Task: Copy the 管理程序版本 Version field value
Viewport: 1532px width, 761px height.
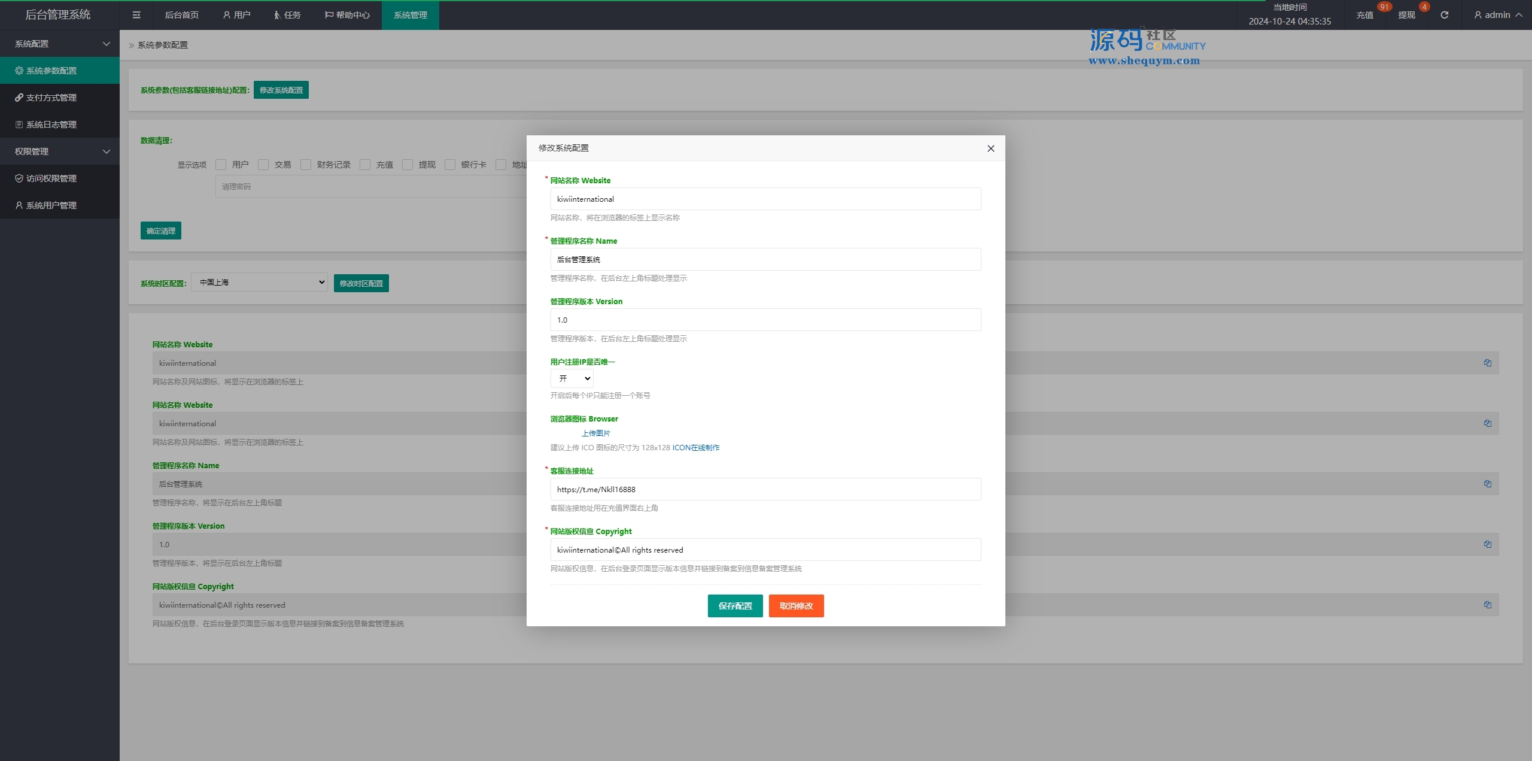Action: click(x=1487, y=544)
